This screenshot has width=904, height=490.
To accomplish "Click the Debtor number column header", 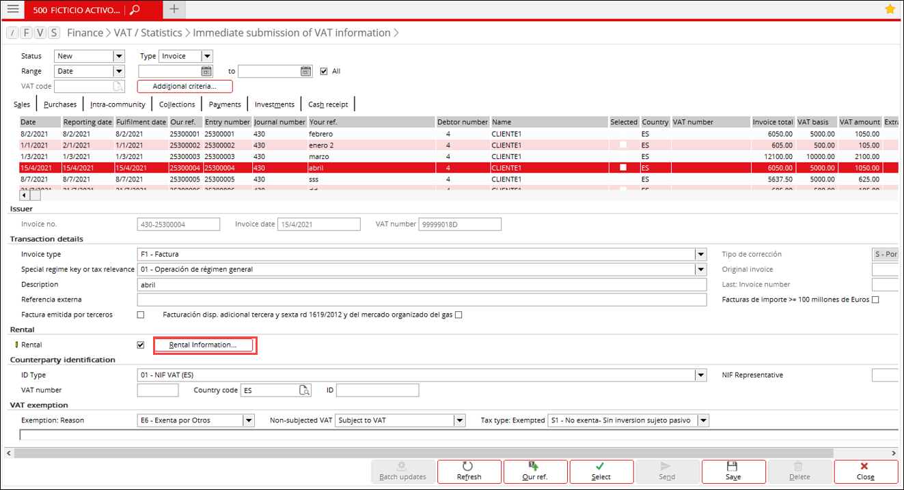I will click(x=463, y=122).
